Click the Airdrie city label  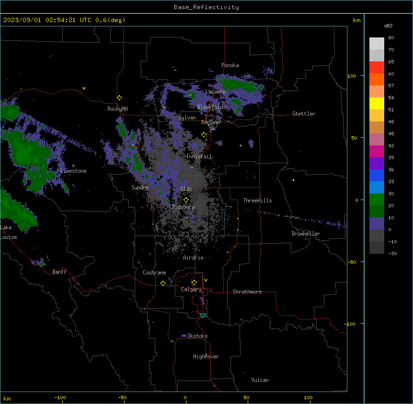tap(194, 258)
